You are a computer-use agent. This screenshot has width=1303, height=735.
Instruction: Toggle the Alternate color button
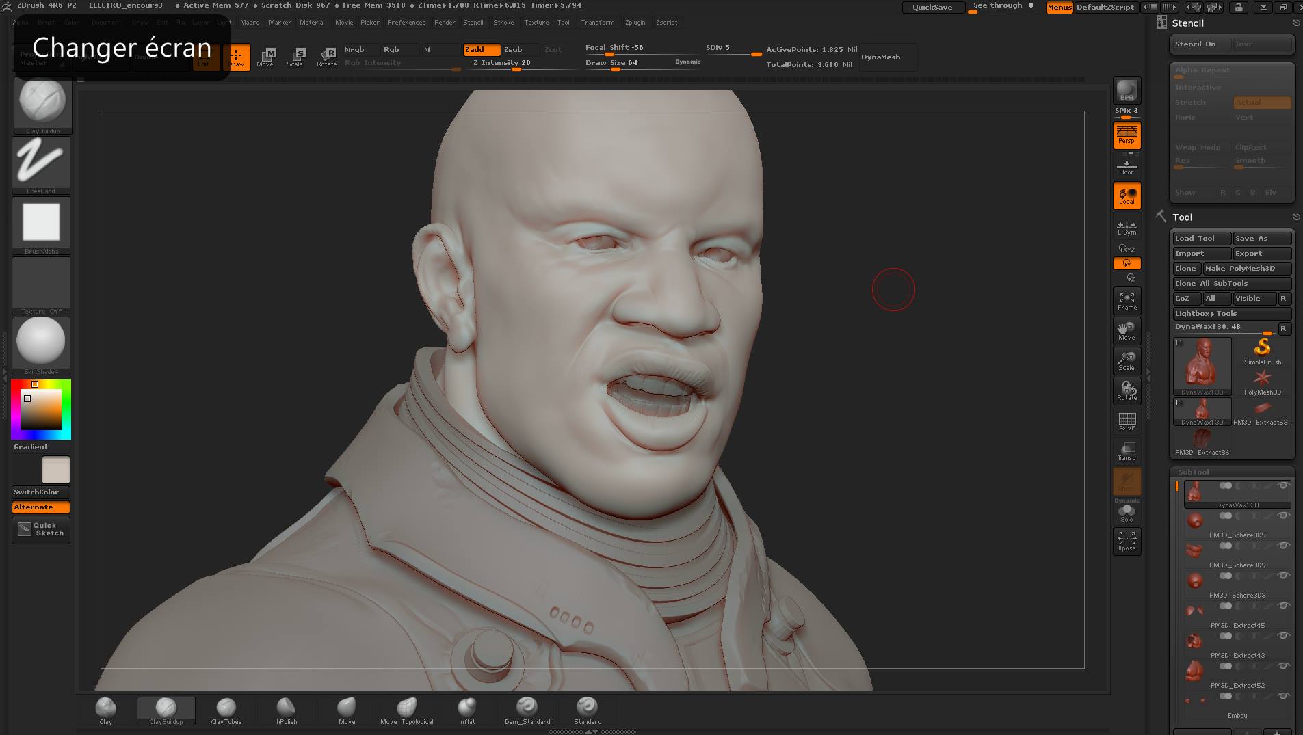[41, 507]
